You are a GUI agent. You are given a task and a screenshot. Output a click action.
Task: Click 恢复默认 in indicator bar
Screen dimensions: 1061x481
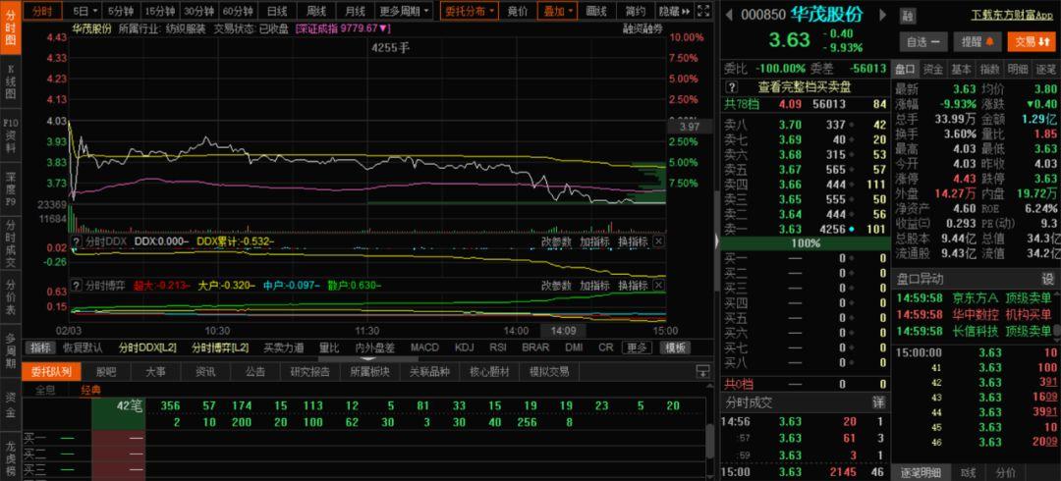coord(84,347)
